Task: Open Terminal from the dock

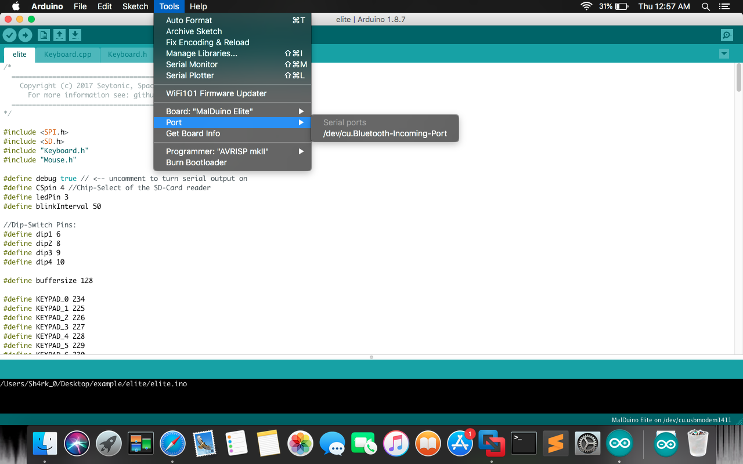Action: 524,443
